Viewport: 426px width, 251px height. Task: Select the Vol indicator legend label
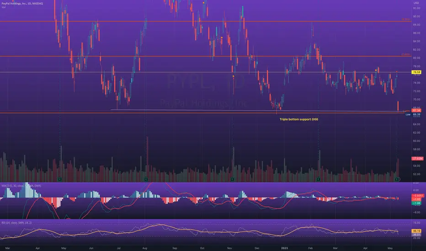(4, 7)
